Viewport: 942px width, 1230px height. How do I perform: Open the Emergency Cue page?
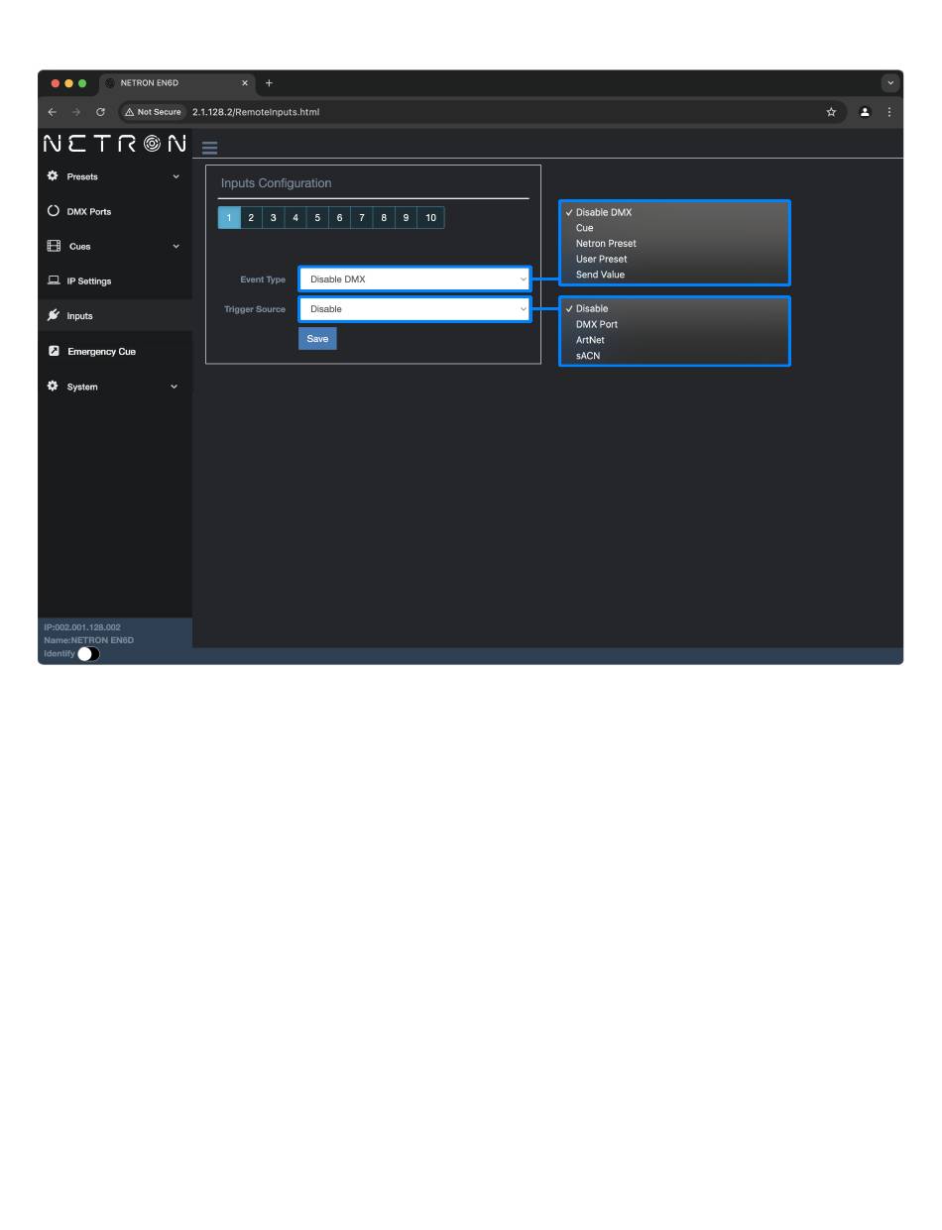click(102, 352)
